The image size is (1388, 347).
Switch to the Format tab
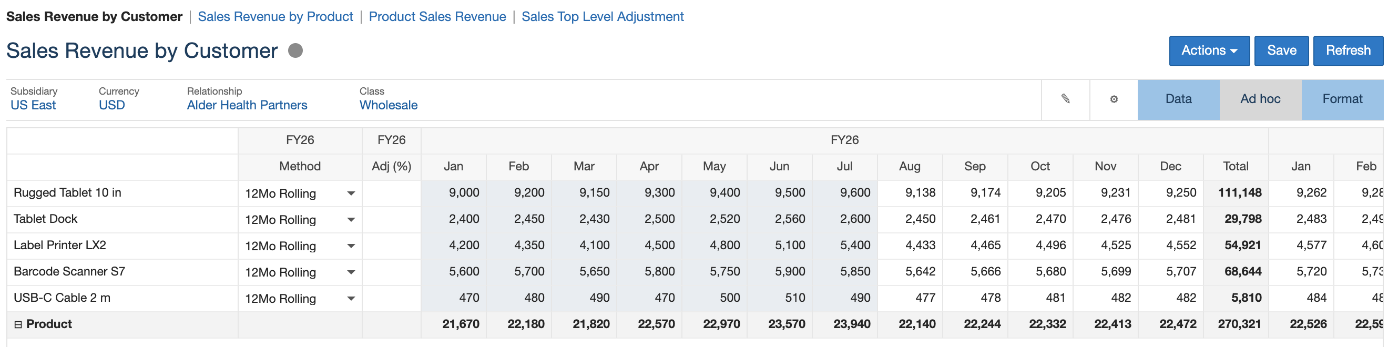click(x=1342, y=99)
